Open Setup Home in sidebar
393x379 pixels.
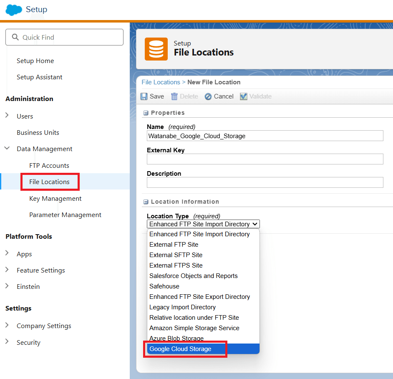click(x=35, y=61)
